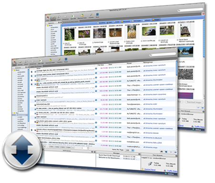This screenshot has height=183, width=215.
Task: Select the Software filter tab in back window
Action: point(146,20)
